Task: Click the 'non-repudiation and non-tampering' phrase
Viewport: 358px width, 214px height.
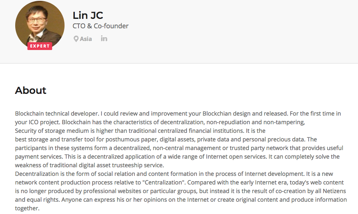Action: click(256, 122)
